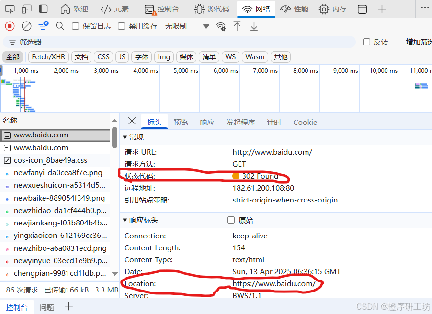Screen dimensions: 432x314
Task: Add more tools with plus icon in the top bar
Action: pyautogui.click(x=382, y=9)
